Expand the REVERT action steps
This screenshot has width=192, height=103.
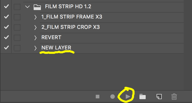tap(35, 38)
